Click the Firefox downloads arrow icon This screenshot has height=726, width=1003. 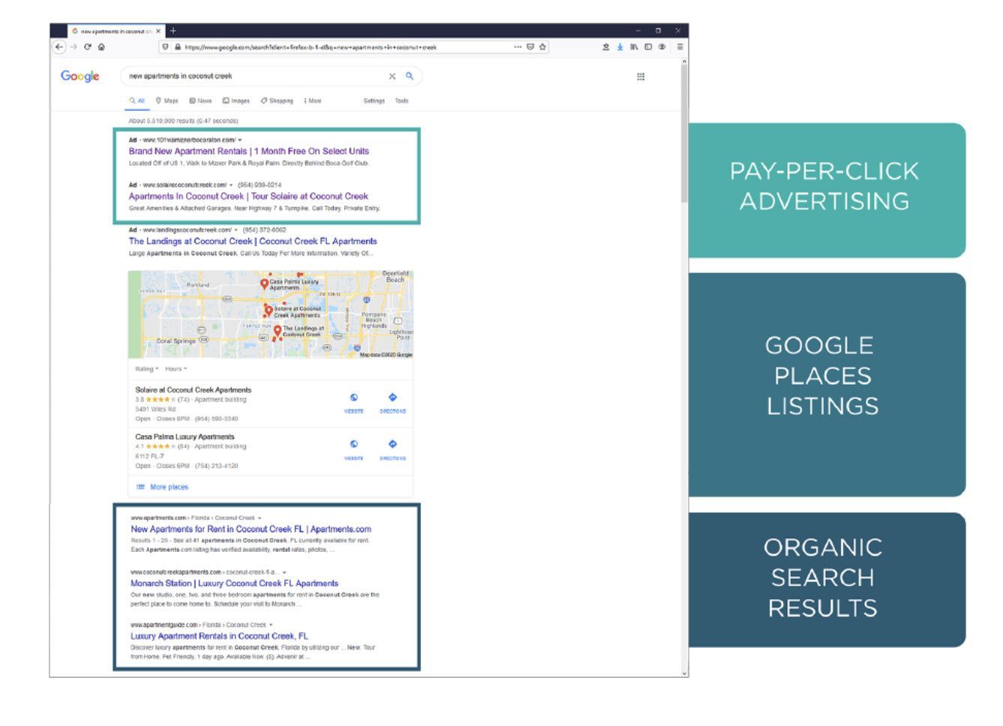[620, 46]
